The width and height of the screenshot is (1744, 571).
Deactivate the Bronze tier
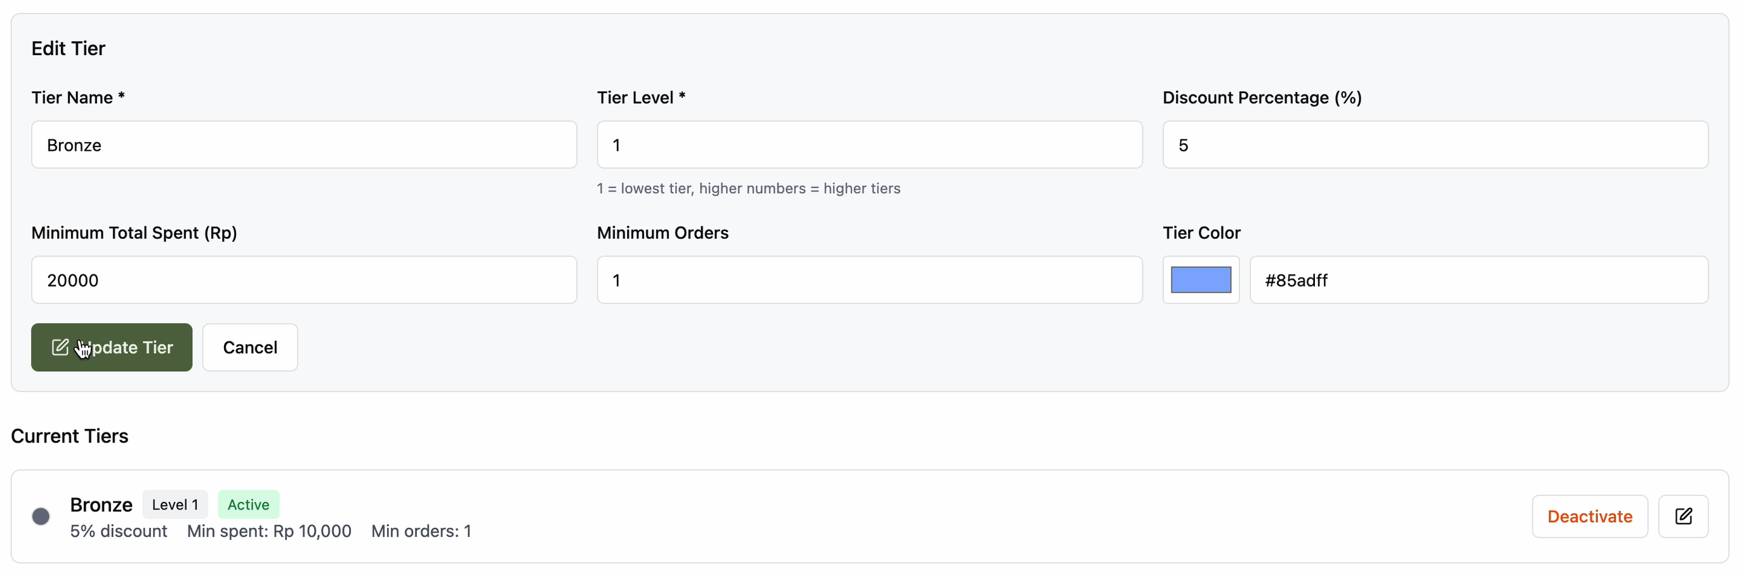(x=1589, y=516)
